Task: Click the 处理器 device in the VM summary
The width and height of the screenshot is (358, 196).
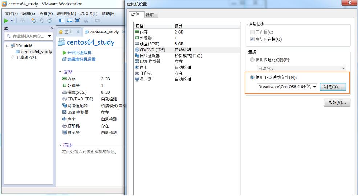Action: [x=73, y=86]
